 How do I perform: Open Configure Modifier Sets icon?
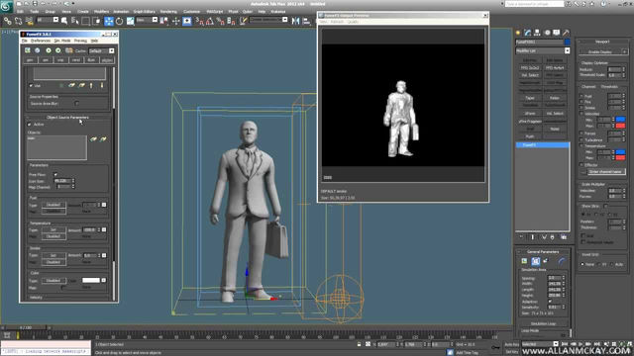click(x=564, y=237)
